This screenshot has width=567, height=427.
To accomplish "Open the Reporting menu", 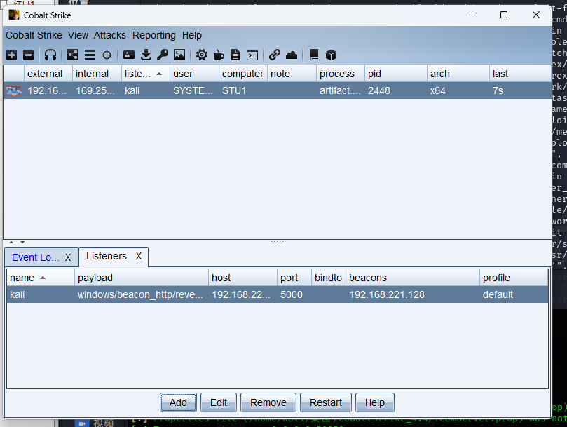I will [154, 35].
